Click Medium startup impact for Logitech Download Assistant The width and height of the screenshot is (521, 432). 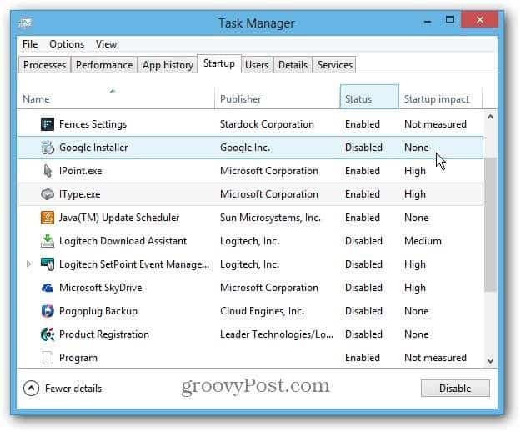click(423, 241)
